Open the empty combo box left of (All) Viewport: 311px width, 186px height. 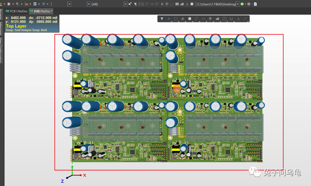point(69,4)
